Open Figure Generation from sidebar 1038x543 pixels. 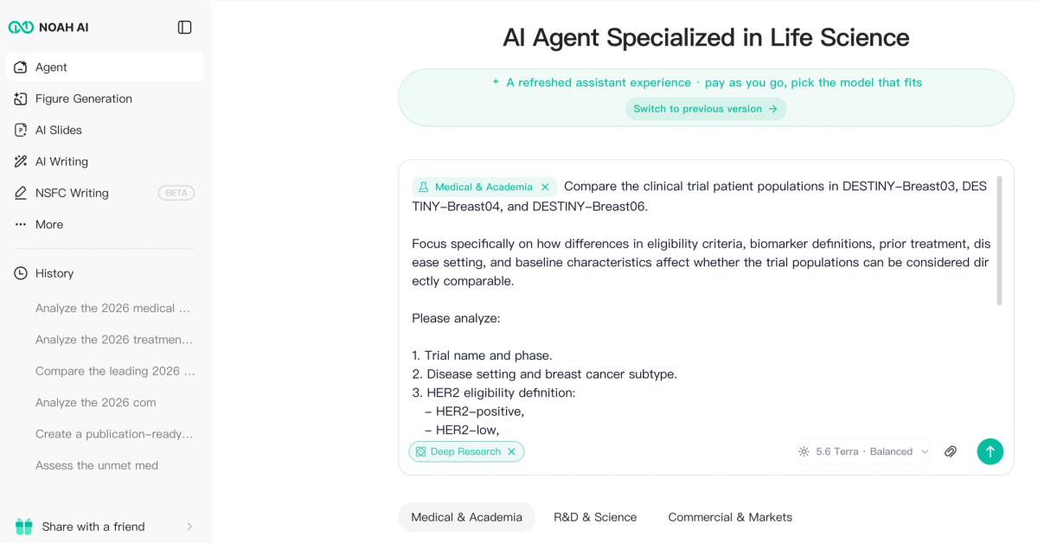coord(106,99)
